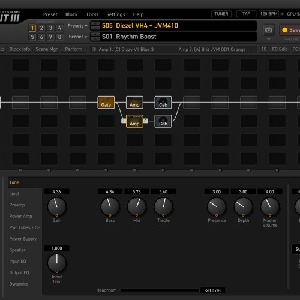Open the Presets dropdown
The image size is (300, 300).
[77, 26]
